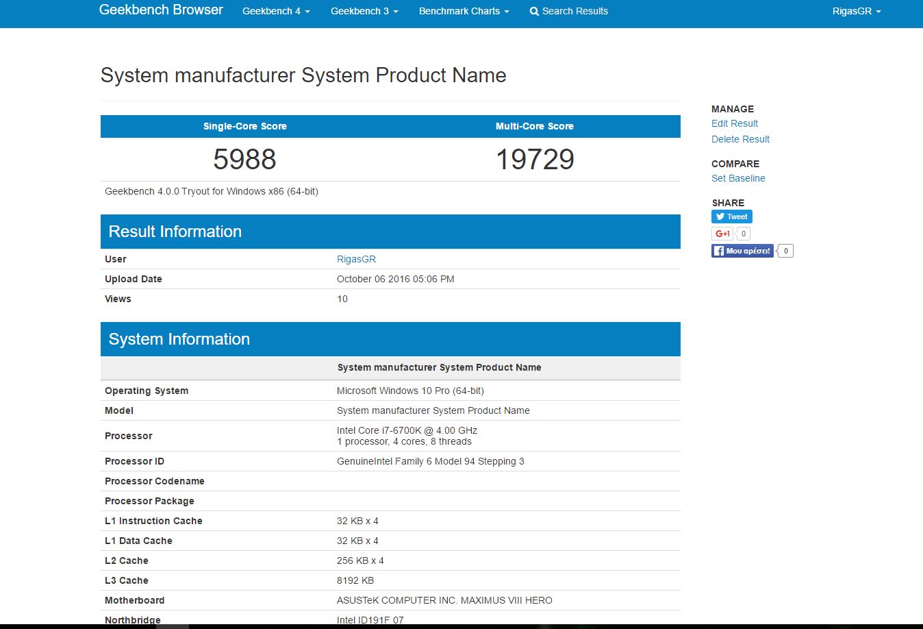Click the Set Baseline link

pos(738,178)
